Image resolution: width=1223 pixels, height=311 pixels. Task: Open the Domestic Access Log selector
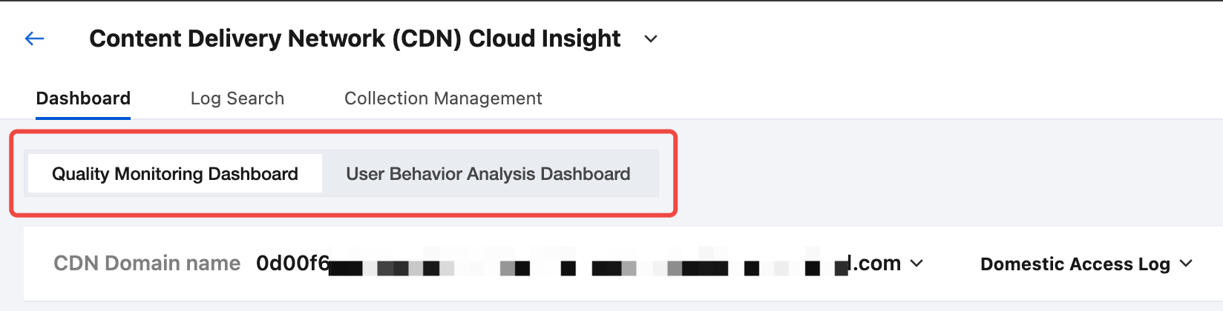pyautogui.click(x=1075, y=264)
